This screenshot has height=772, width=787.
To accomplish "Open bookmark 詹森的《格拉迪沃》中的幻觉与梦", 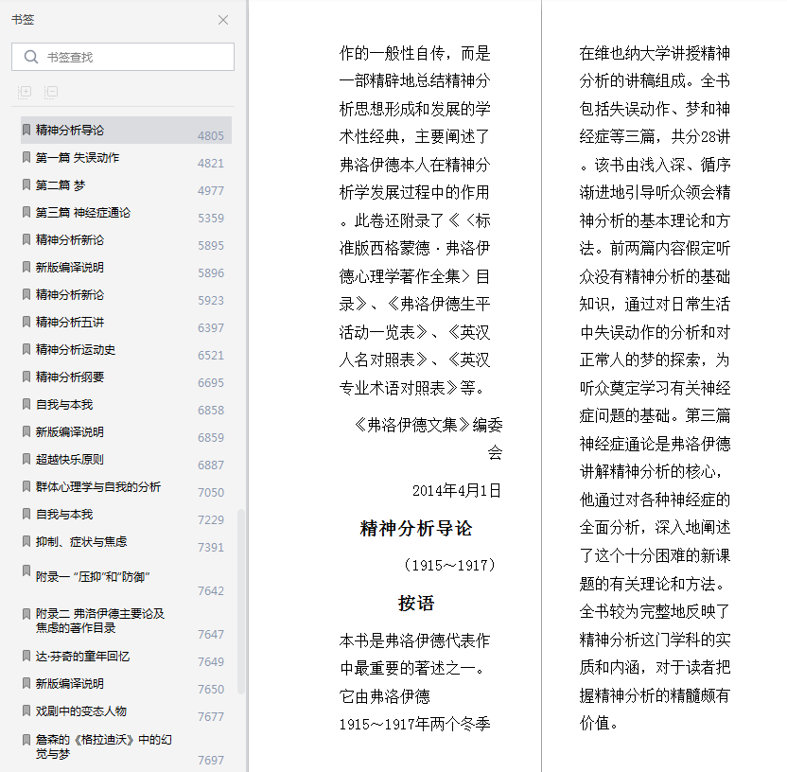I will coord(126,747).
